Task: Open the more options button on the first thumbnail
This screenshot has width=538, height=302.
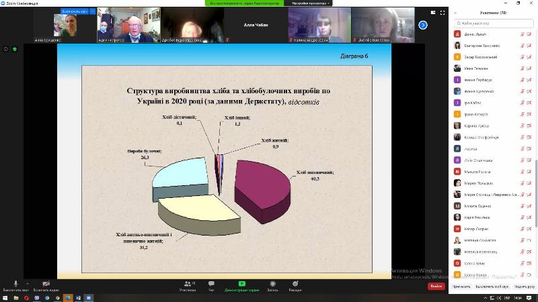Action: click(92, 11)
